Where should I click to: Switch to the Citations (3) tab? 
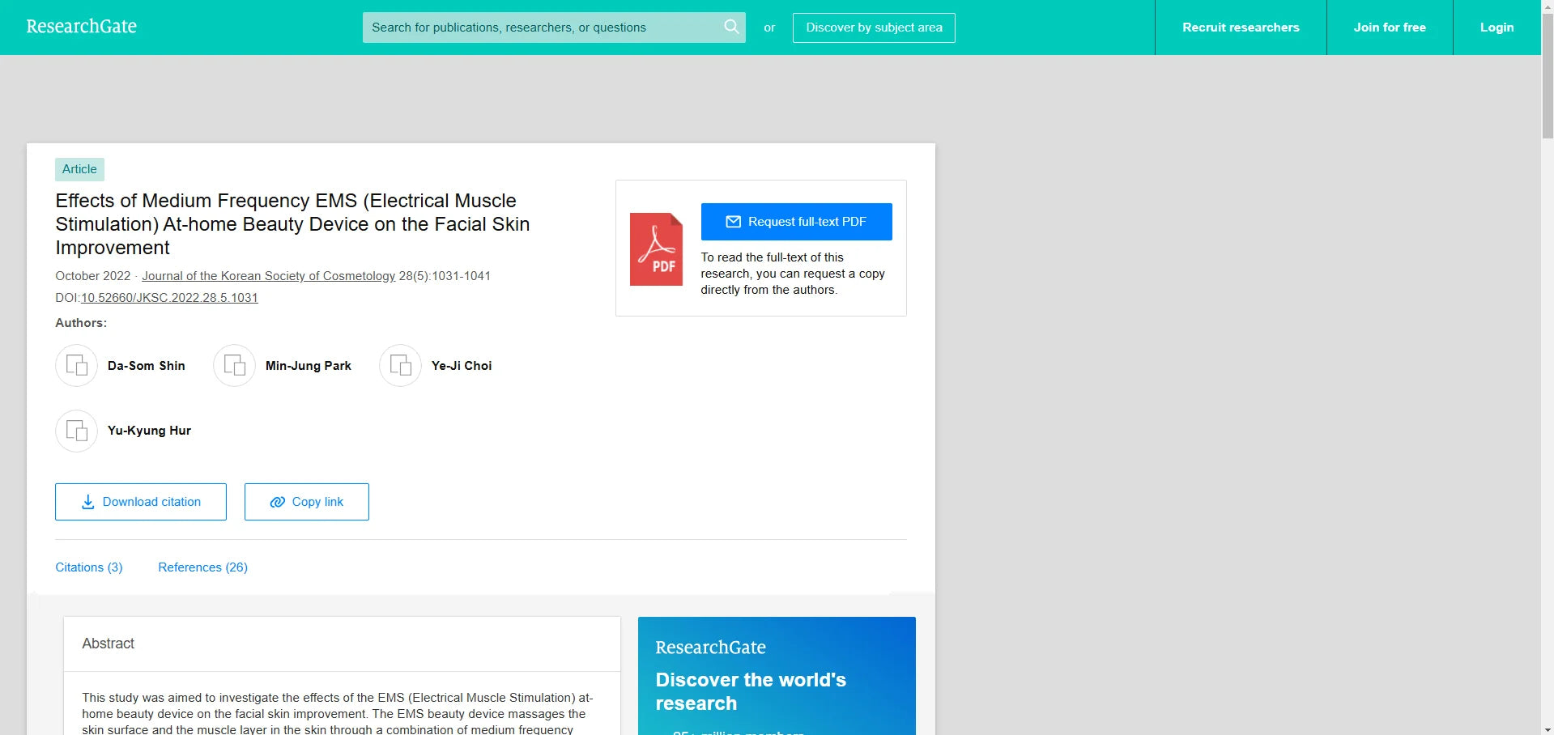(89, 567)
